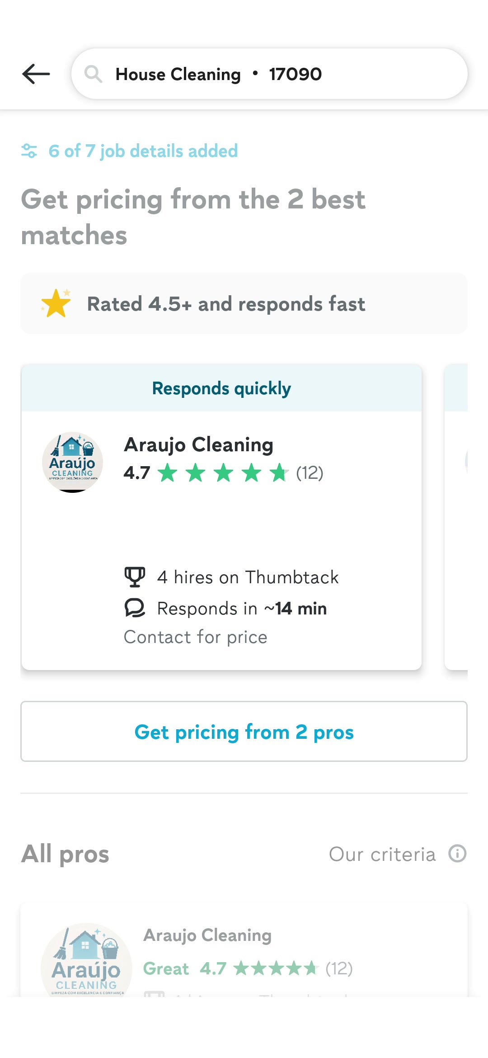Click the yellow star rating icon
The height and width of the screenshot is (1058, 488).
tap(56, 303)
